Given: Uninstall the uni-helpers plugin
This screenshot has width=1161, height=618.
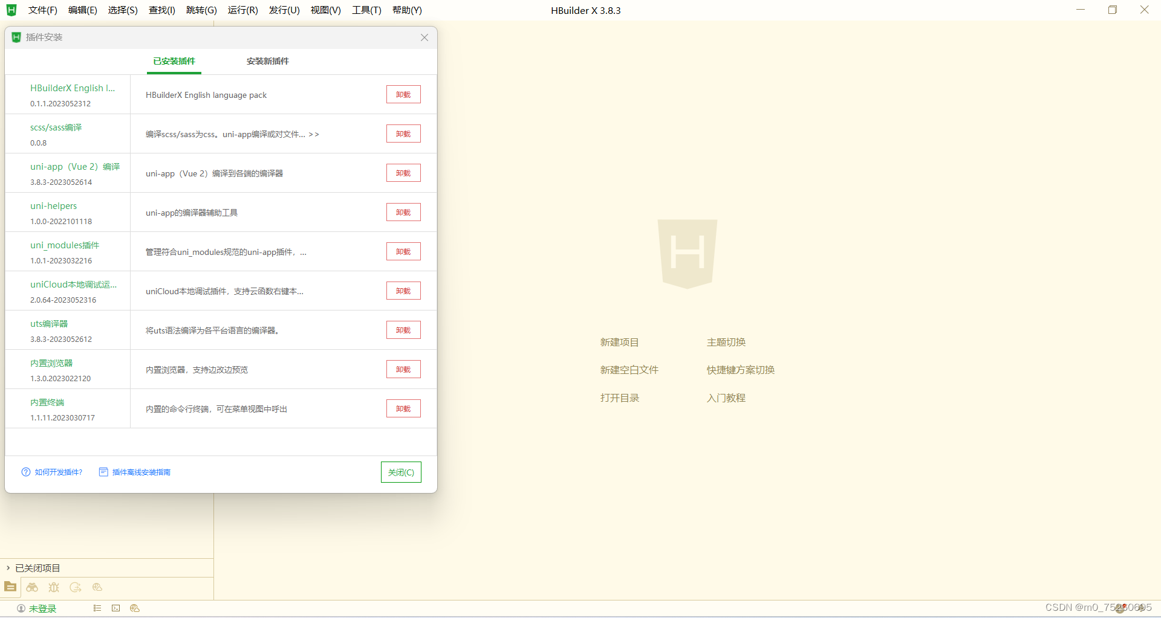Looking at the screenshot, I should click(x=403, y=212).
